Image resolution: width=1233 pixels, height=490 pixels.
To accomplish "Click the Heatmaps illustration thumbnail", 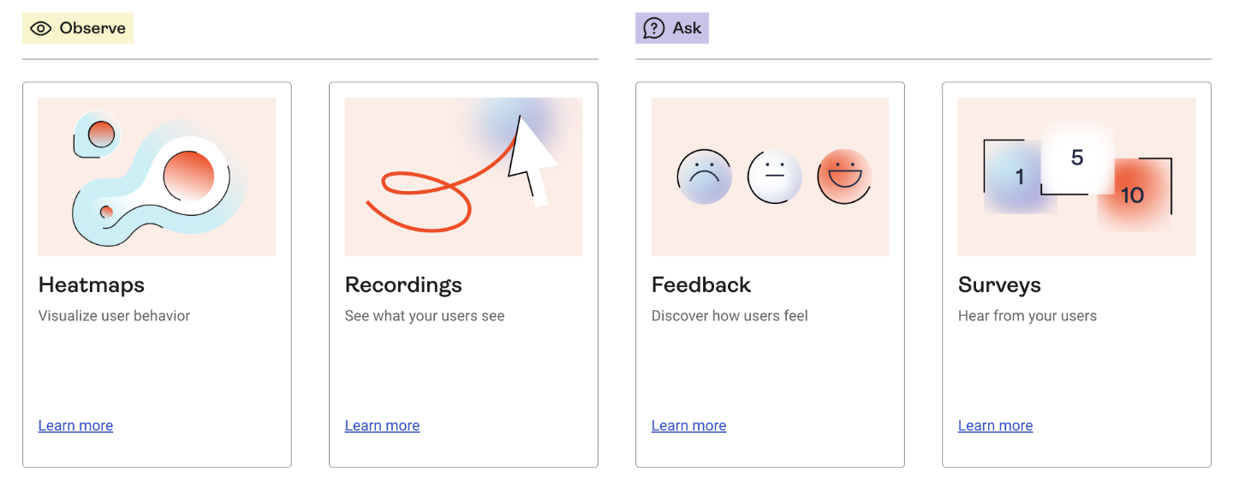I will tap(157, 176).
